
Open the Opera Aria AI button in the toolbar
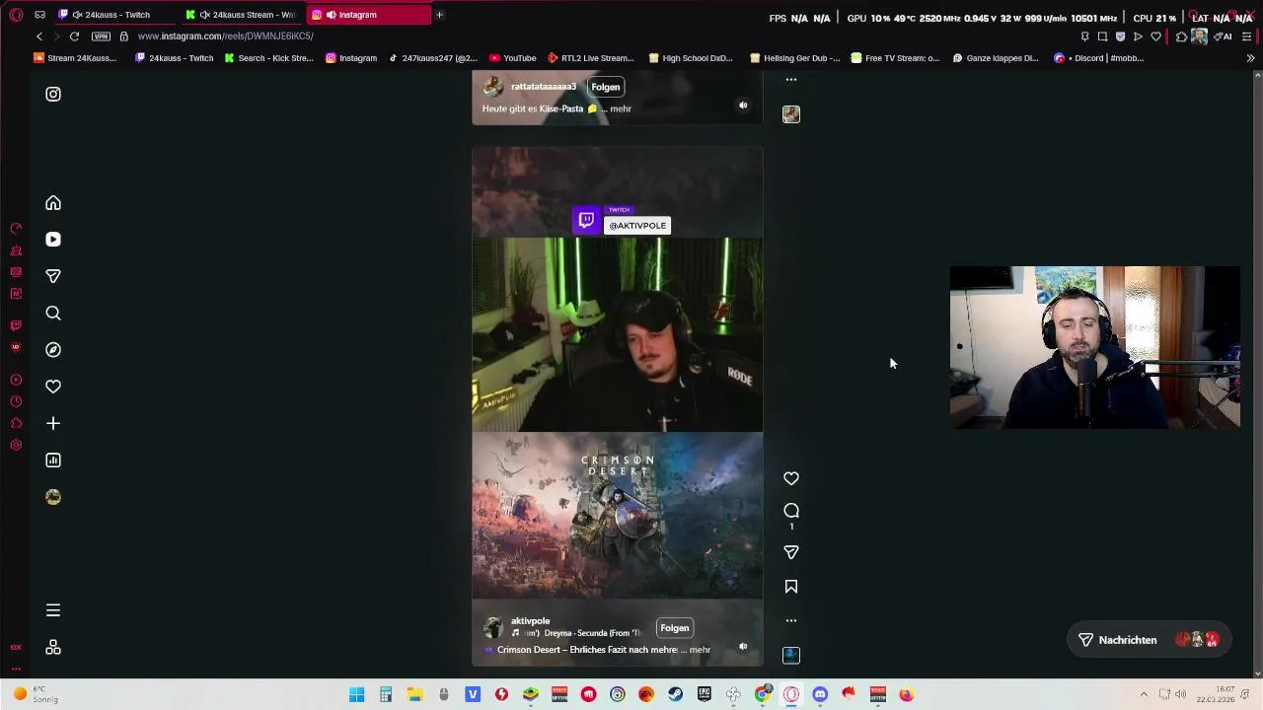tap(1224, 36)
